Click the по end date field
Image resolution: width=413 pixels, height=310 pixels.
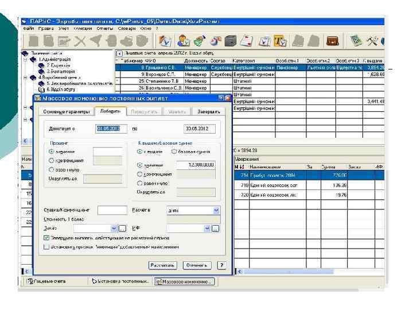point(200,129)
